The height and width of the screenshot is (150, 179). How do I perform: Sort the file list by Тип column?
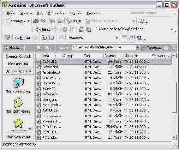coord(93,56)
